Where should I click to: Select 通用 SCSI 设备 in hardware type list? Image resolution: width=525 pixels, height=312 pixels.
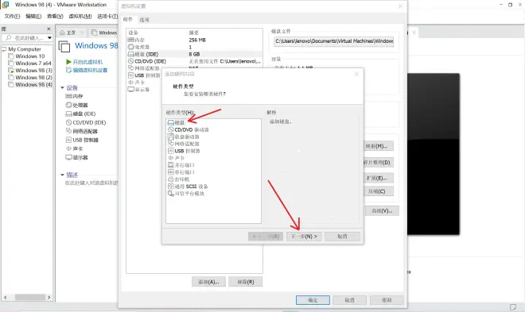[x=188, y=187]
